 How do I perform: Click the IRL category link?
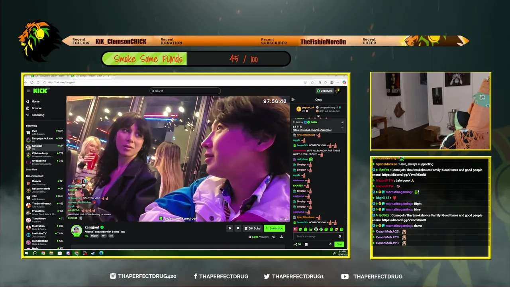tap(86, 236)
